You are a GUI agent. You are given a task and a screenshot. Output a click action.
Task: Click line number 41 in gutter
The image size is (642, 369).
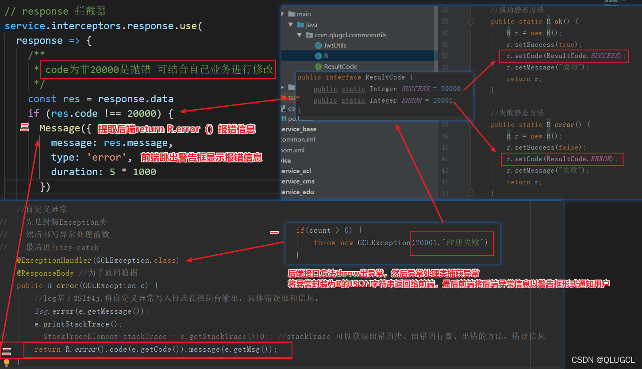tap(445, 159)
